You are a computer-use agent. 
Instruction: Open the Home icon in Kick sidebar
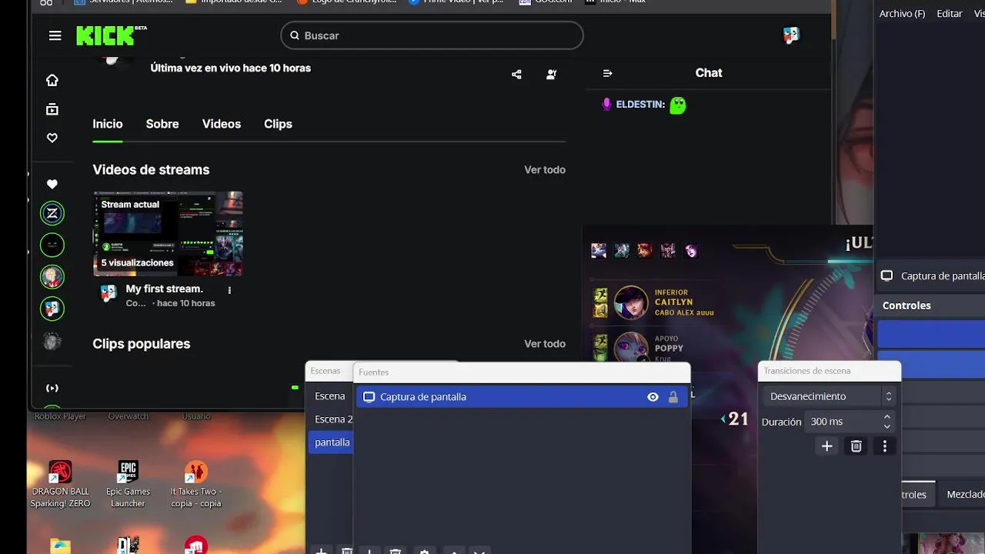coord(52,80)
